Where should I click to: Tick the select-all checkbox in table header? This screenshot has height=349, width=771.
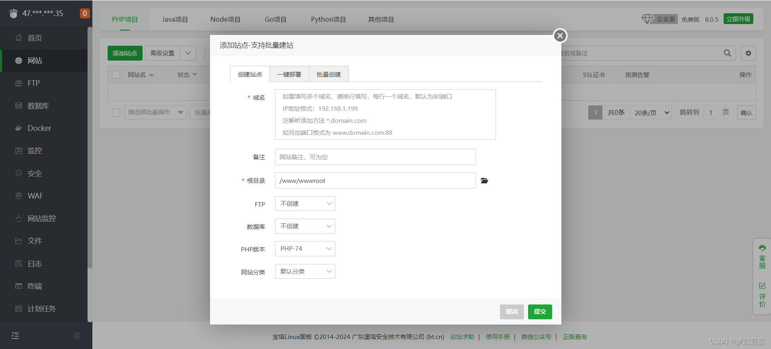point(116,75)
